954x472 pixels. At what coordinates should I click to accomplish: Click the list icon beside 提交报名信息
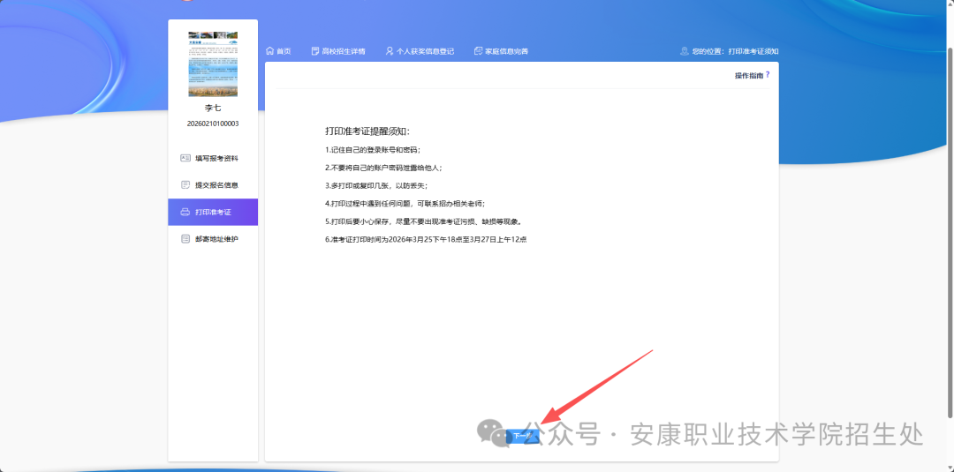pos(185,185)
